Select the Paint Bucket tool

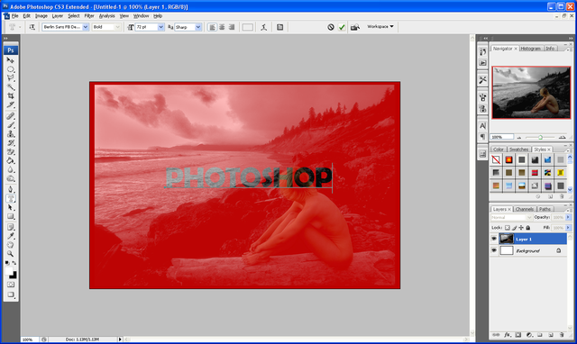pyautogui.click(x=11, y=160)
